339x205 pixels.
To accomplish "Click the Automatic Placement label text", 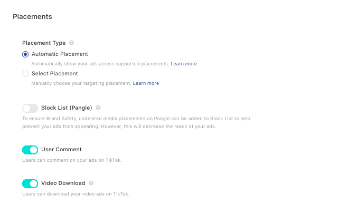I will coord(60,54).
